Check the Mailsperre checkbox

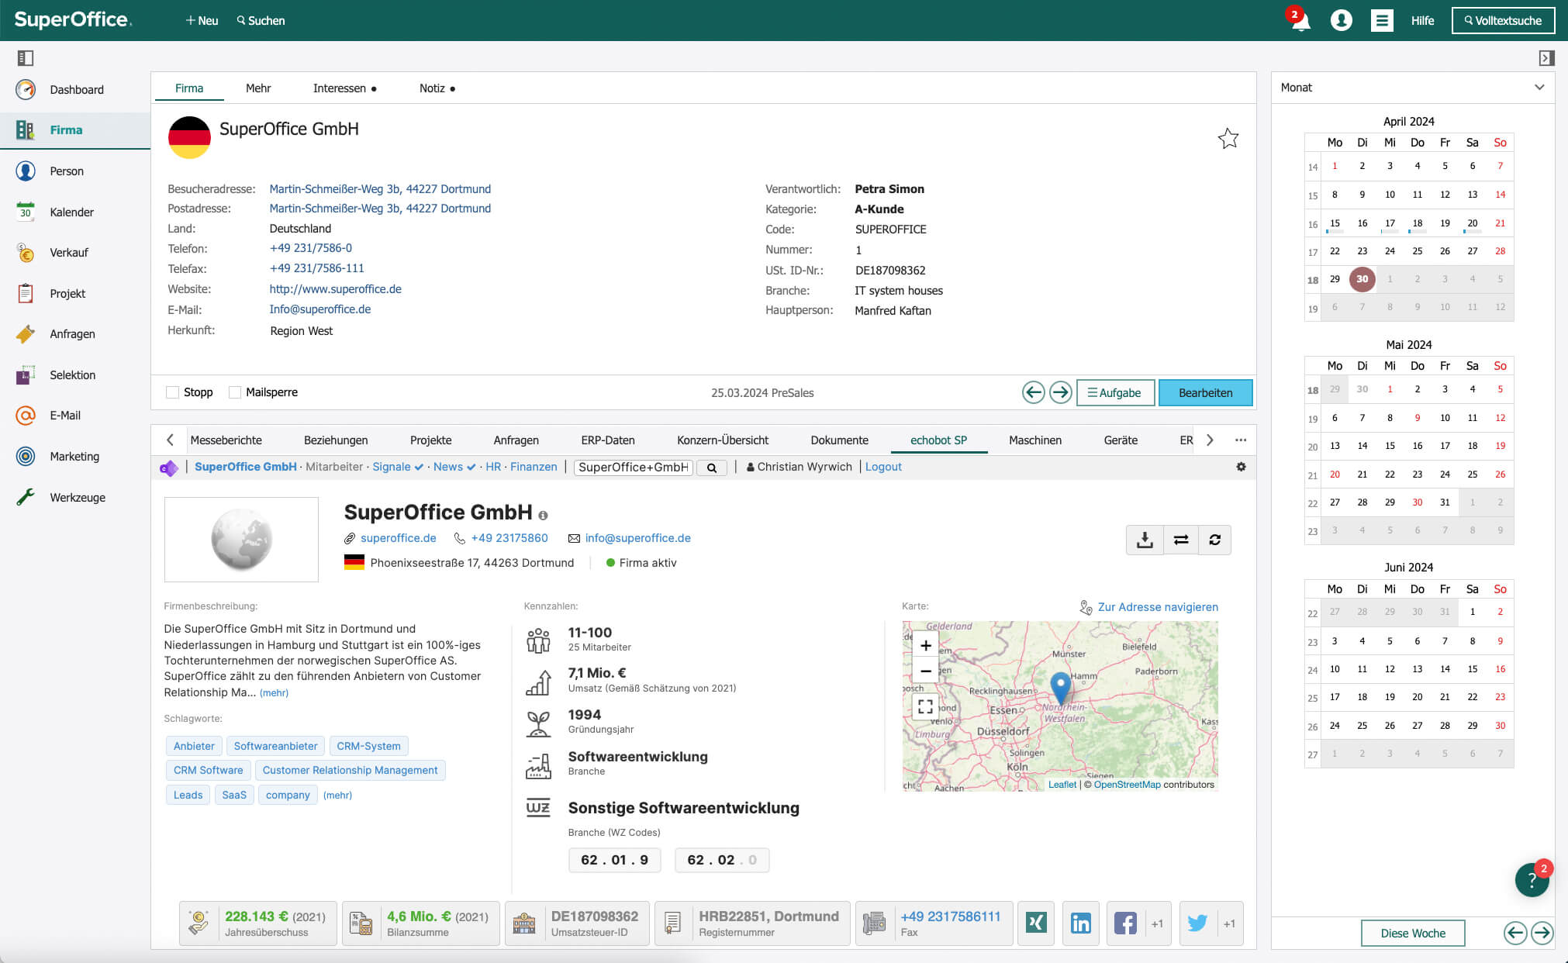(235, 392)
